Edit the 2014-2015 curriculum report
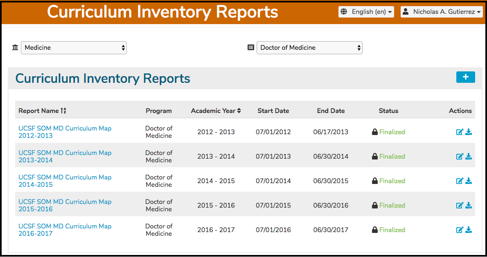Screen dimensions: 487x257 click(x=460, y=181)
